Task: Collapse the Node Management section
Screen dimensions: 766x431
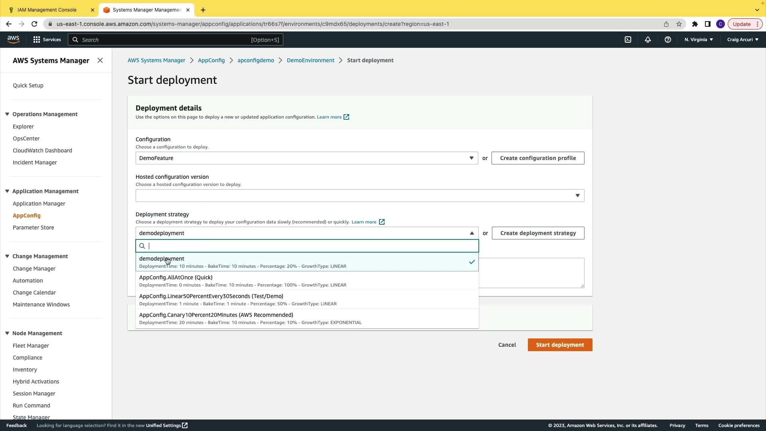Action: click(7, 333)
